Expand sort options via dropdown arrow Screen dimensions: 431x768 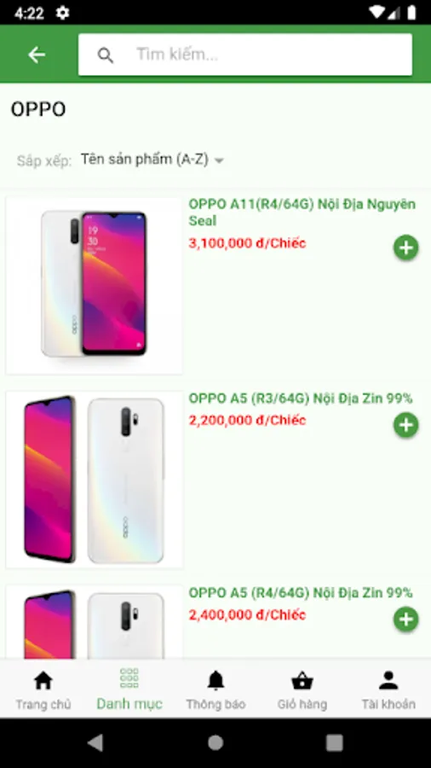[x=220, y=160]
